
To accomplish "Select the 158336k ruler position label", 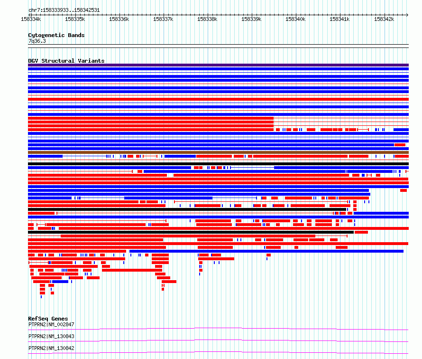I will click(119, 19).
